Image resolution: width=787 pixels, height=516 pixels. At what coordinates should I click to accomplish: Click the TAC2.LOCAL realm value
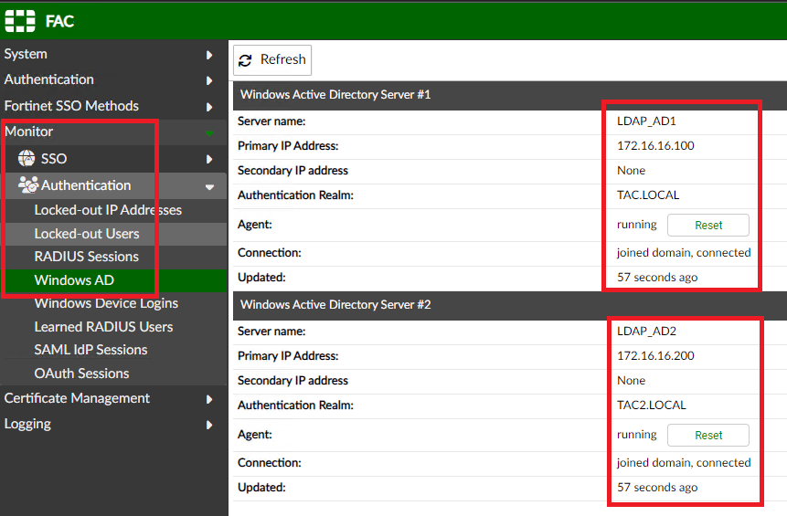tap(652, 405)
